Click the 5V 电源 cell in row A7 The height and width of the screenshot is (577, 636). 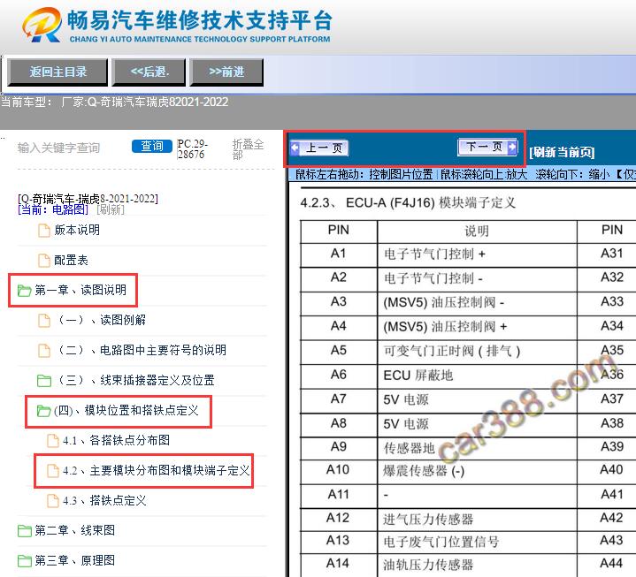[477, 400]
